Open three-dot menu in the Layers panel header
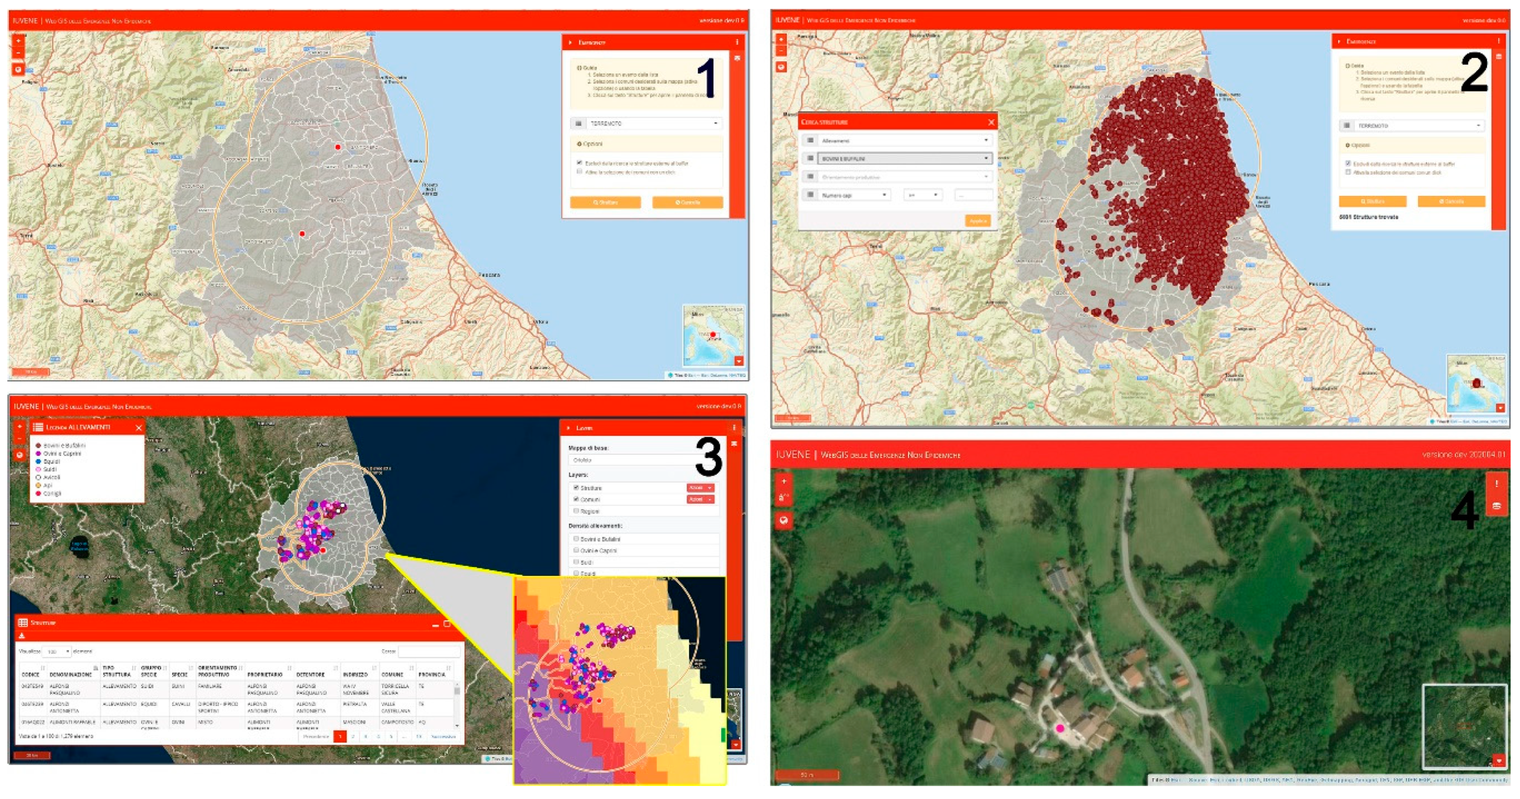This screenshot has width=1520, height=799. point(734,427)
